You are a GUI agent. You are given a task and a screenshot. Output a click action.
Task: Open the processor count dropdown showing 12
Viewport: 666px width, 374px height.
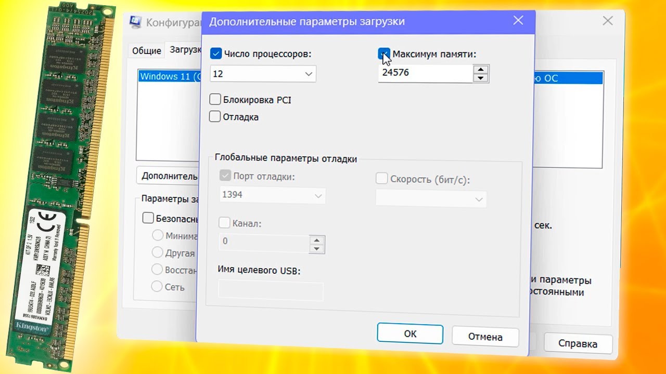coord(263,74)
